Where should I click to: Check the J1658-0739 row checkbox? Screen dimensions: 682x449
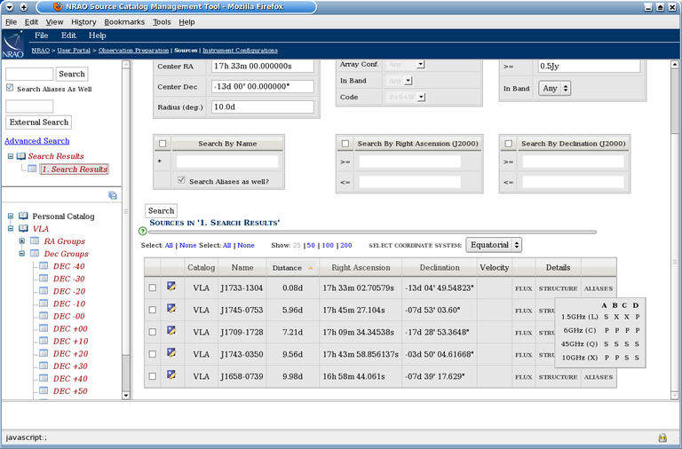click(152, 376)
